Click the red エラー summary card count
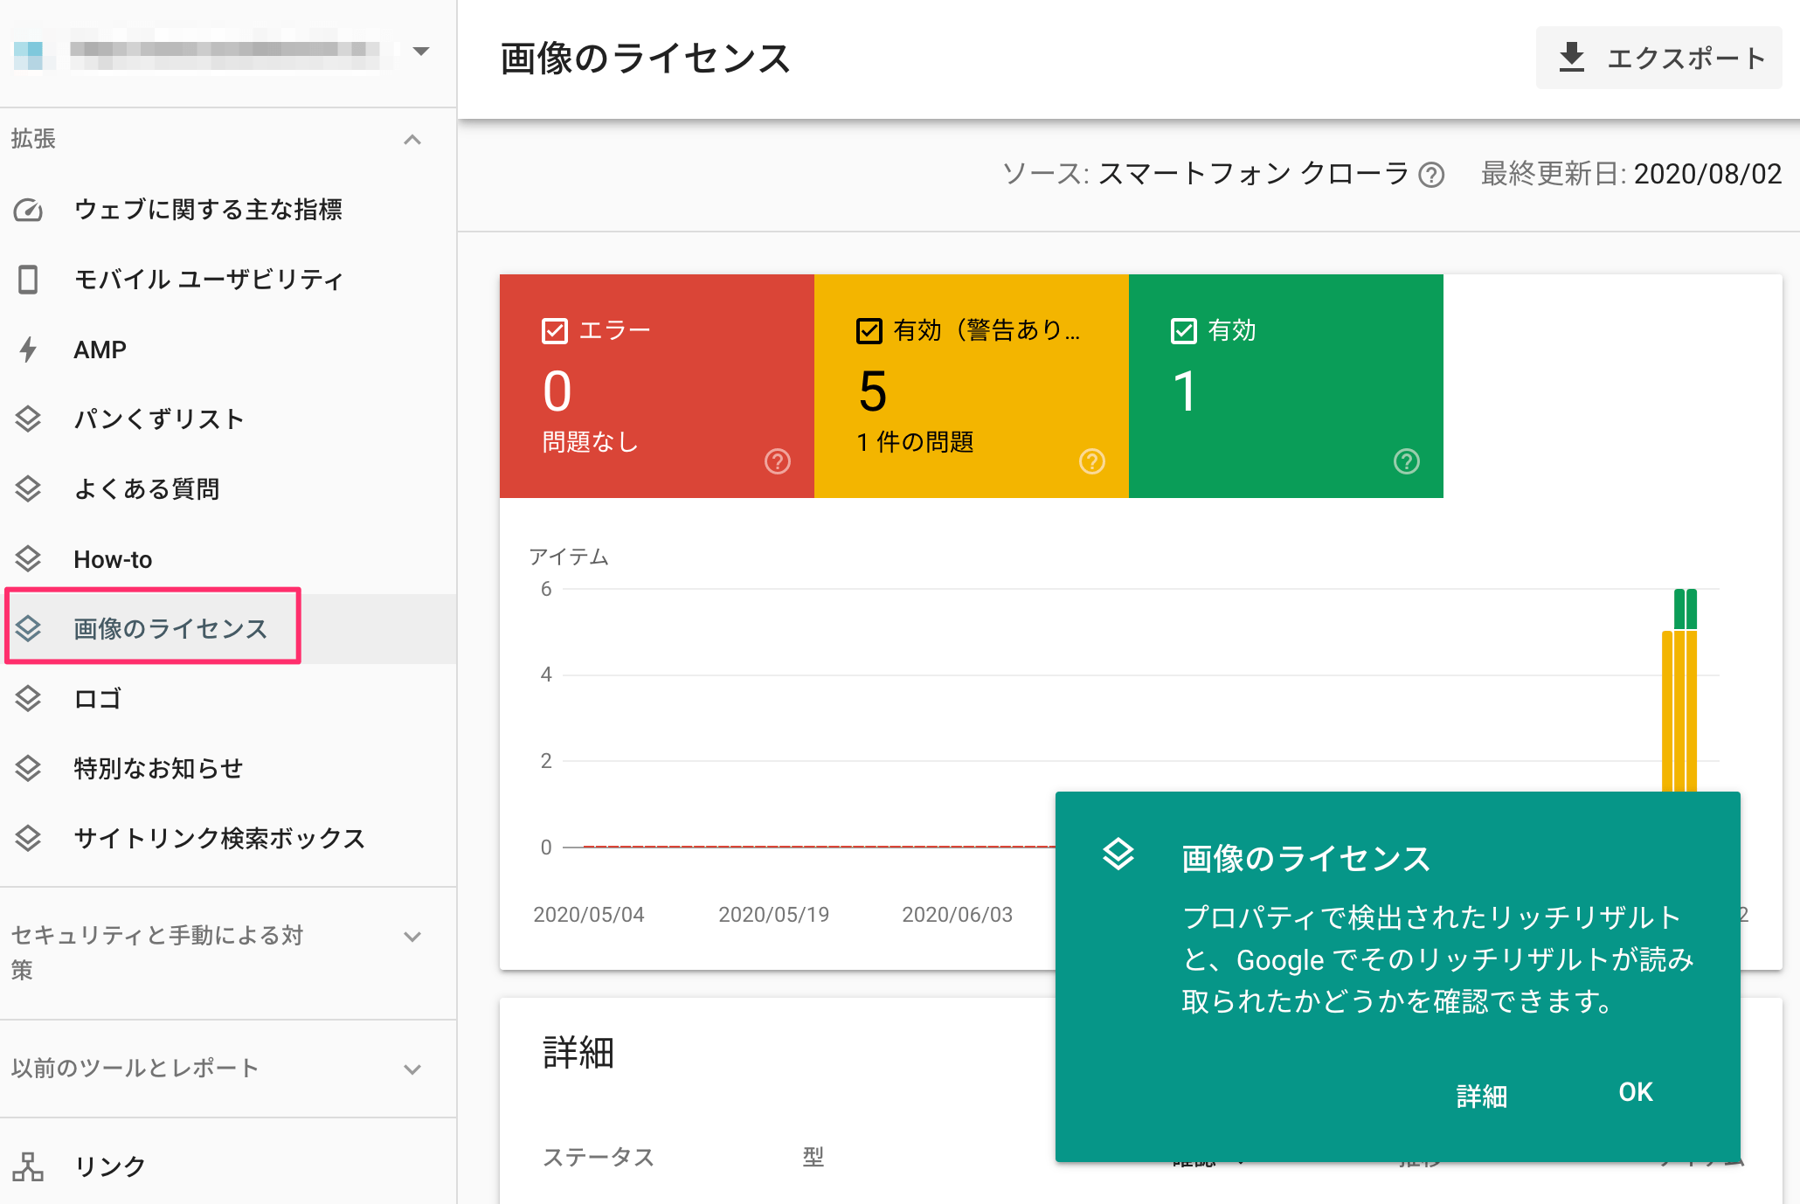This screenshot has width=1800, height=1204. tap(557, 391)
